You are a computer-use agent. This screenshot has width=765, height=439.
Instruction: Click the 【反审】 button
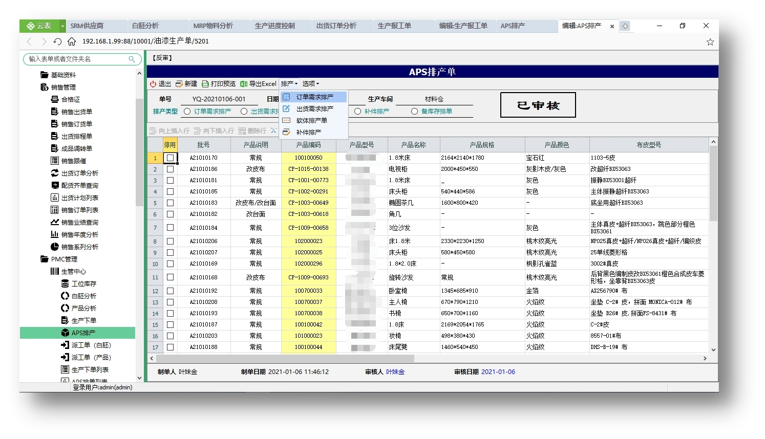coord(162,58)
